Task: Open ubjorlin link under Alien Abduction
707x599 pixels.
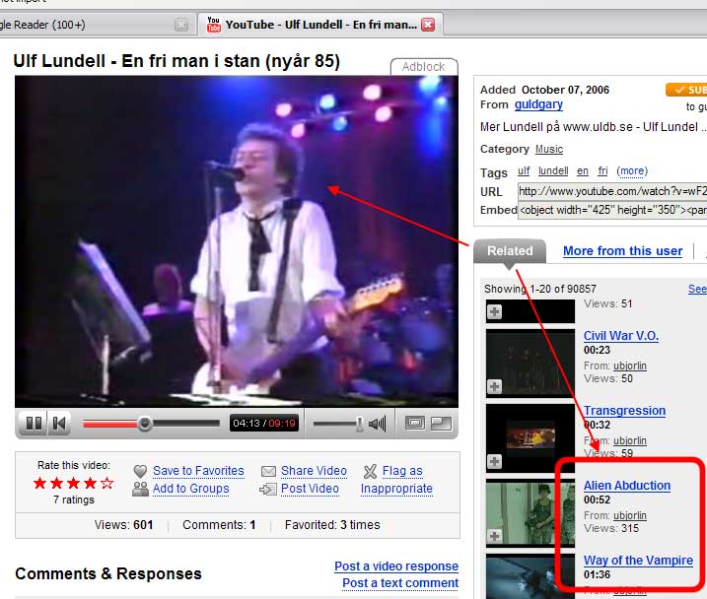Action: coord(630,515)
